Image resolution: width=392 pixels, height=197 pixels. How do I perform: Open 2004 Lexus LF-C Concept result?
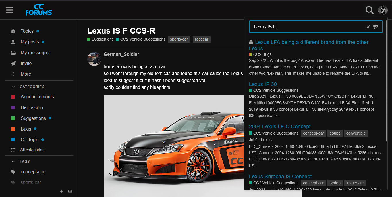click(279, 127)
